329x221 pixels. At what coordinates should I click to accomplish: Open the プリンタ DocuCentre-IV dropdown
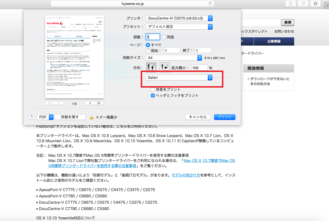179,18
